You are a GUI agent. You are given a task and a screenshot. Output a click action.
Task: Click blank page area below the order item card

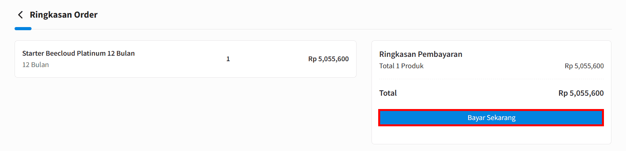(x=185, y=114)
